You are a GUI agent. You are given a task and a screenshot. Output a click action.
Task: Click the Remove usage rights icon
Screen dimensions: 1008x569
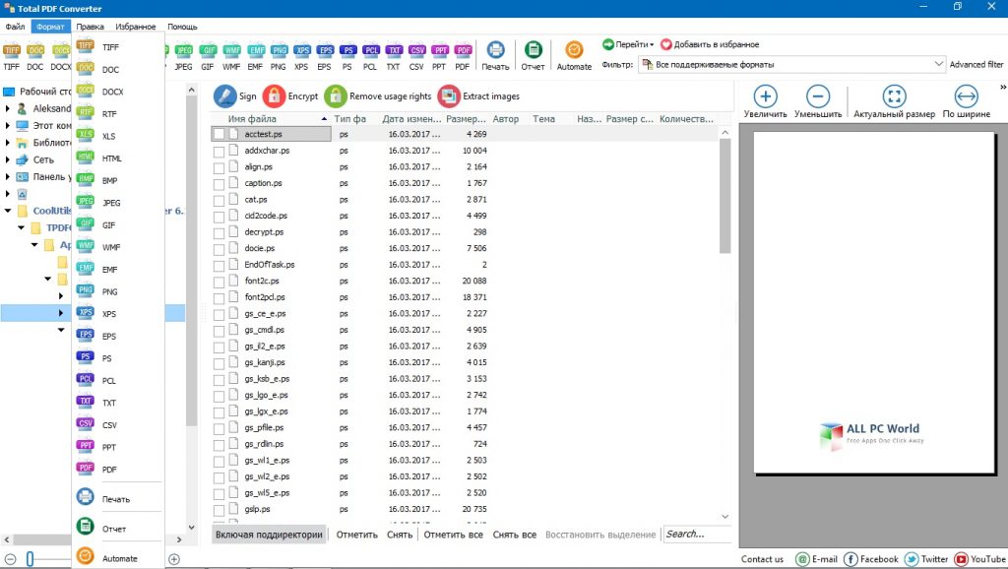coord(336,95)
